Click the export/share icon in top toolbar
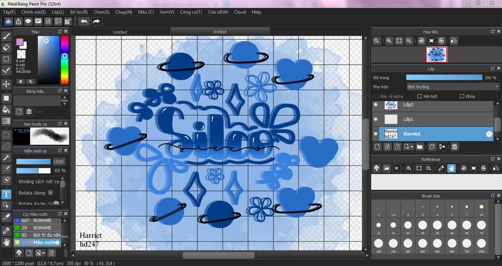The width and height of the screenshot is (502, 266). click(18, 22)
